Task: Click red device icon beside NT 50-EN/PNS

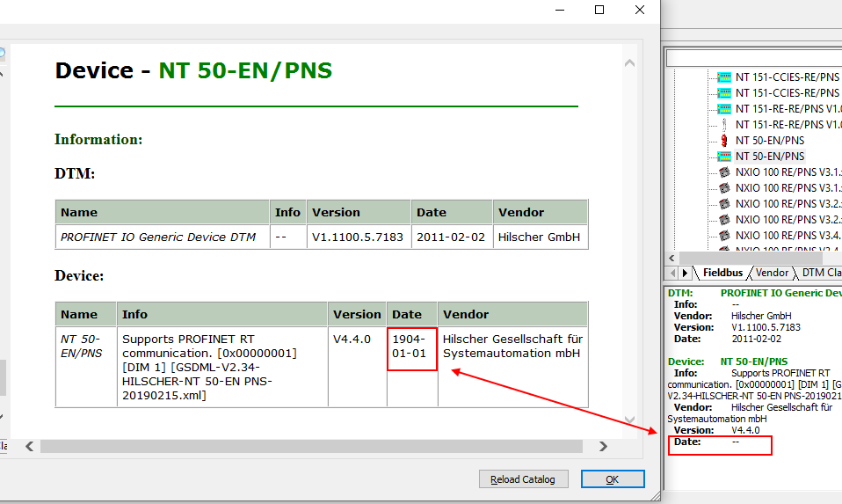Action: tap(724, 141)
